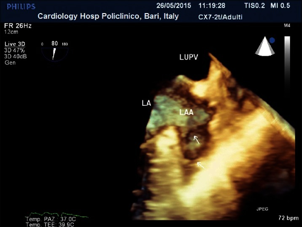Select the Gen preset label
Screen dimensions: 302x227
click(9, 62)
